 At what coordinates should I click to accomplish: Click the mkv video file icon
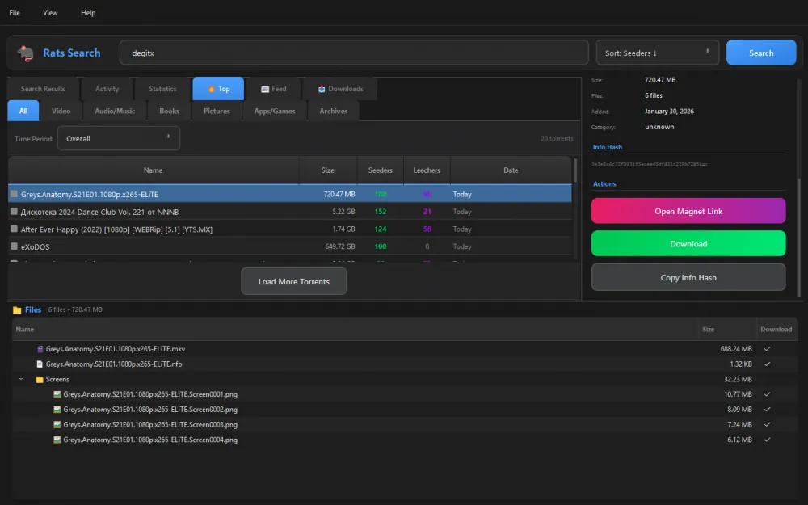pyautogui.click(x=39, y=349)
